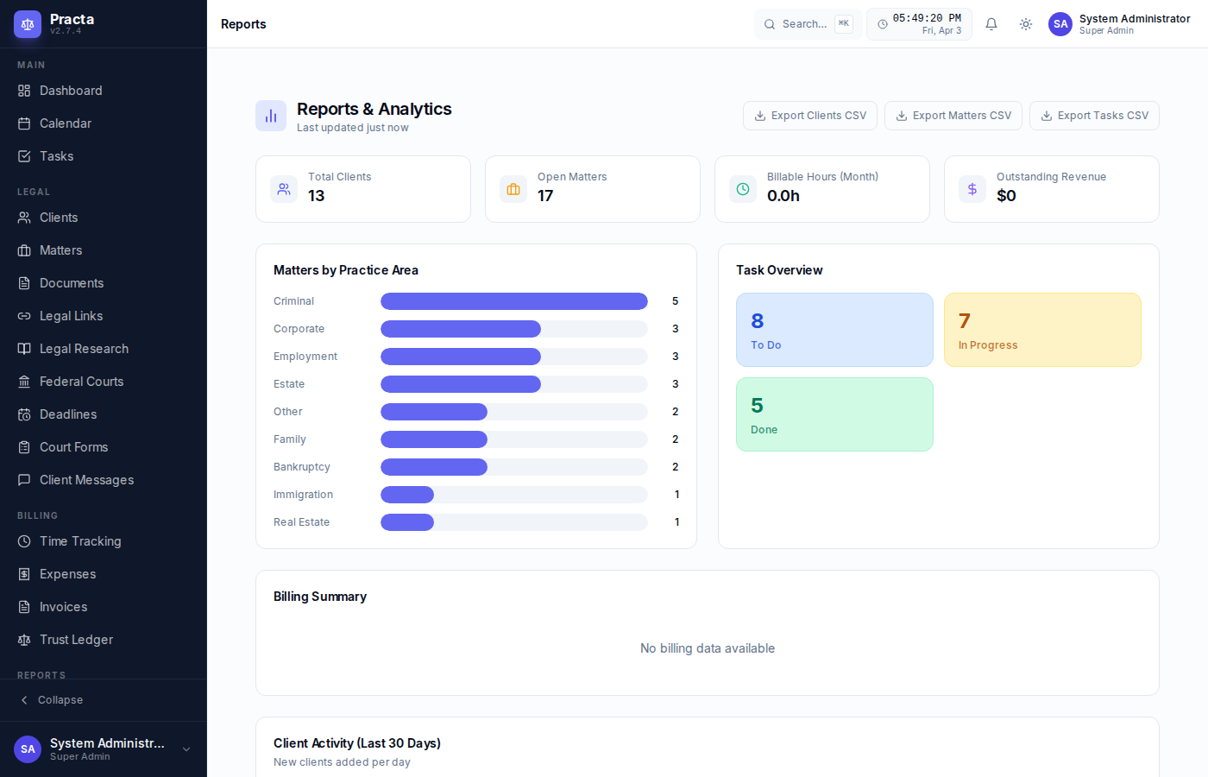Click the Reports & Analytics bar chart icon
1208x777 pixels.
point(271,116)
